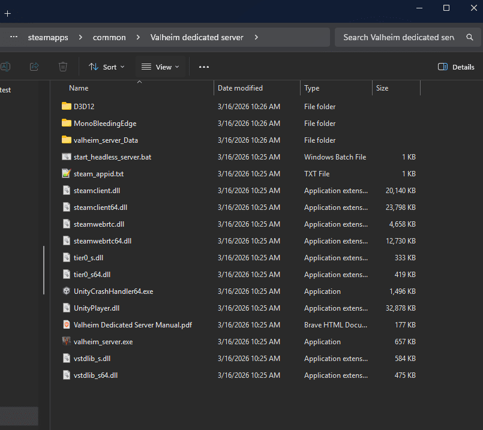The width and height of the screenshot is (483, 430).
Task: Select the steam_appid.txt file icon
Action: [67, 174]
